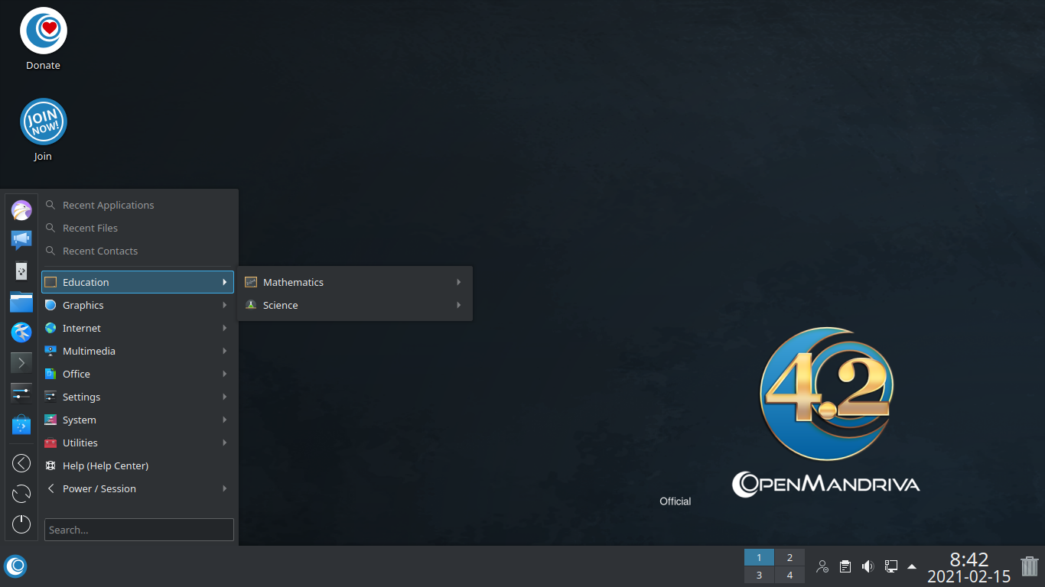Switch to virtual desktop 3
Screen dimensions: 1045x587
click(759, 575)
